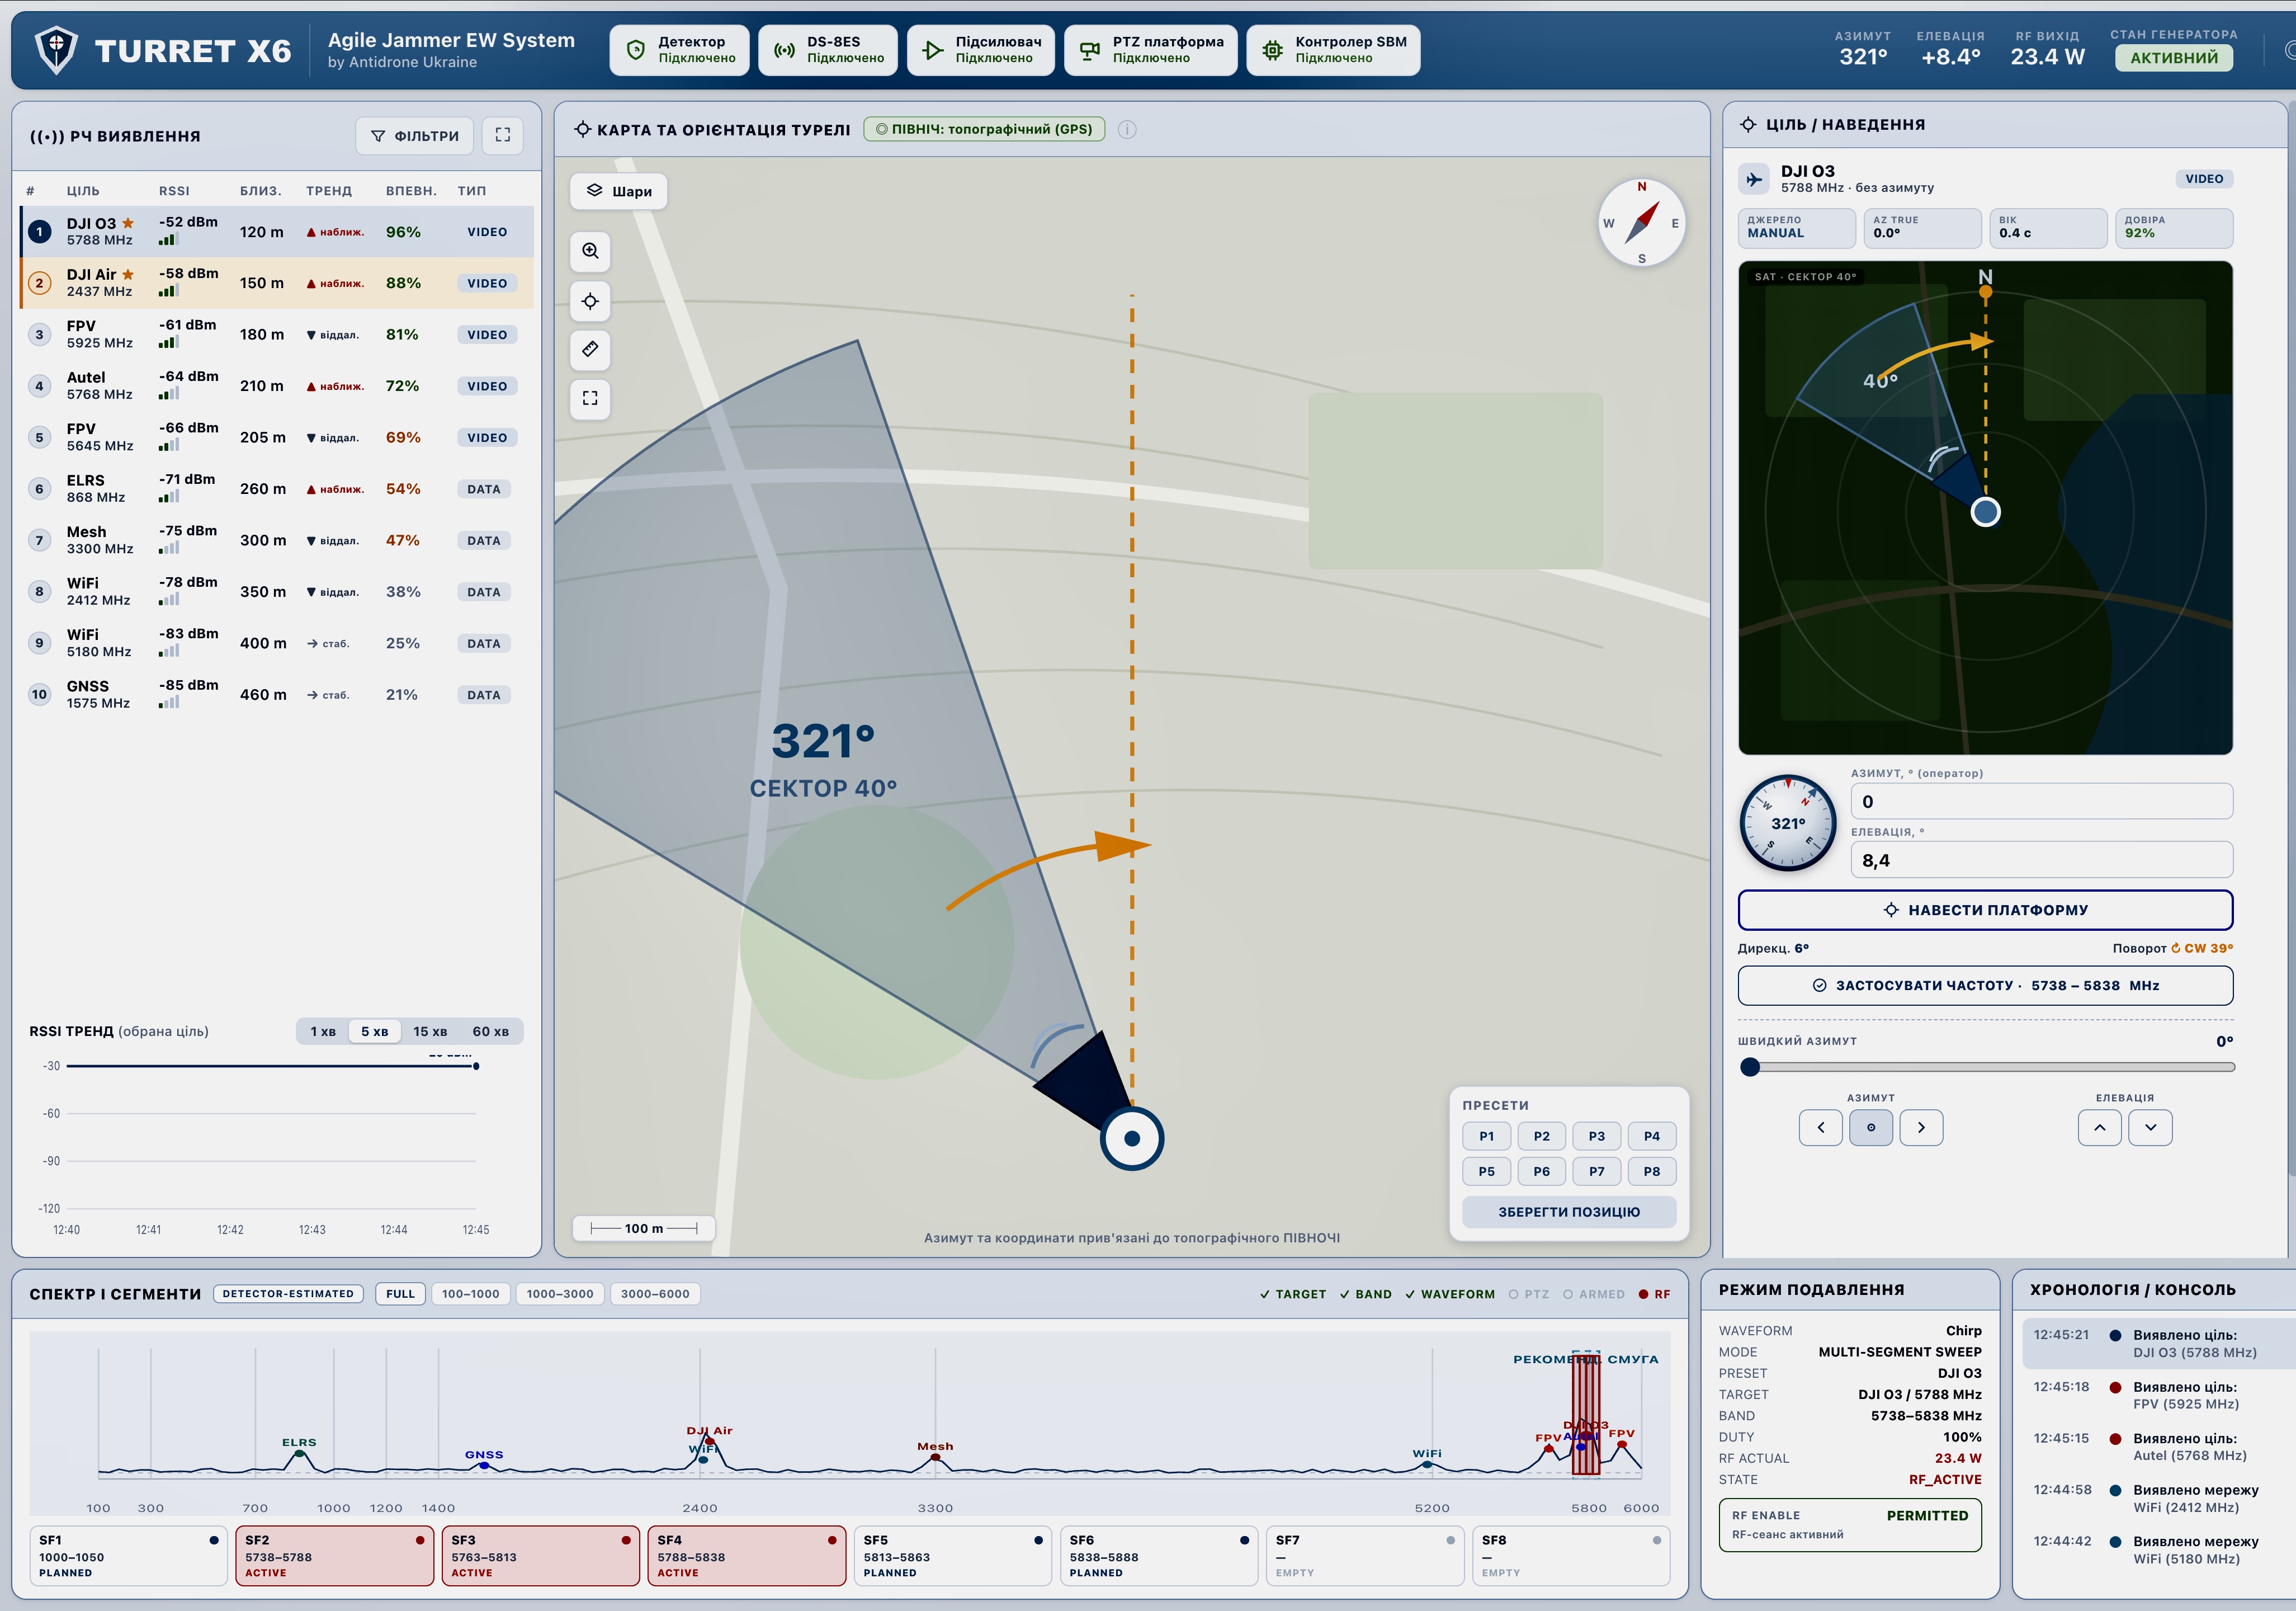
Task: Save position with ЗБЕРЕГТИ ПОЗИЦІЮ
Action: click(x=1569, y=1212)
